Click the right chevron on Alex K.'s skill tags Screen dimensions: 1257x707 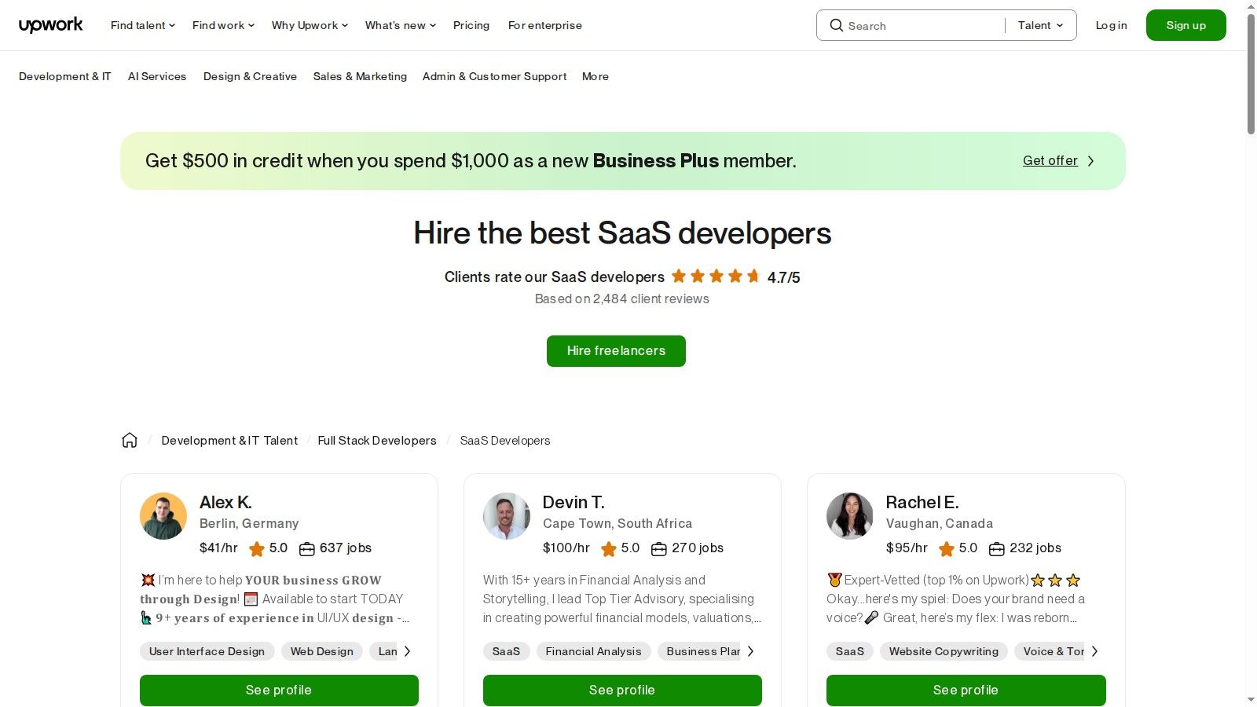tap(408, 650)
